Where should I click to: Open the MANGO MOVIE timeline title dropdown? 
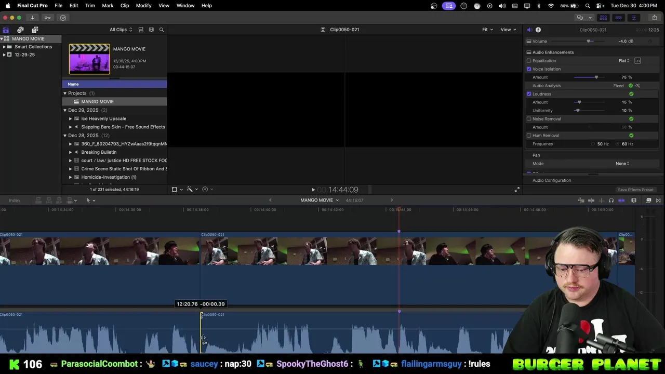point(319,201)
